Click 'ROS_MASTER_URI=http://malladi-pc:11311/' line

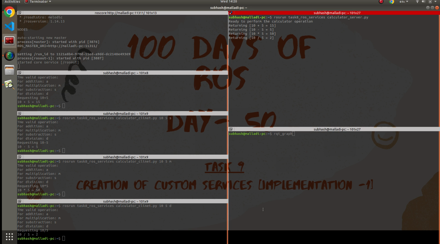click(57, 46)
